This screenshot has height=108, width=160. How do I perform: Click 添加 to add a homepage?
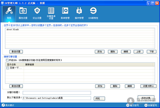pyautogui.click(x=99, y=52)
